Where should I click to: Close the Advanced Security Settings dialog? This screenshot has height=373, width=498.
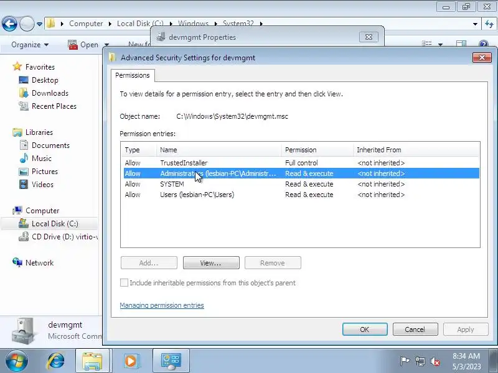click(x=482, y=57)
